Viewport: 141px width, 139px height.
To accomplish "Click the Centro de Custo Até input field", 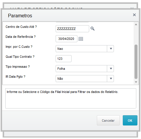I will pyautogui.click(x=72, y=29).
